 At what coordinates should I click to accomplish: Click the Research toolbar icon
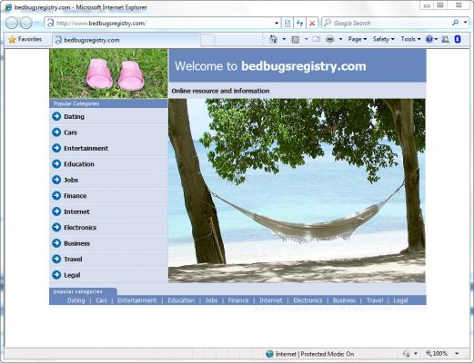pyautogui.click(x=446, y=39)
